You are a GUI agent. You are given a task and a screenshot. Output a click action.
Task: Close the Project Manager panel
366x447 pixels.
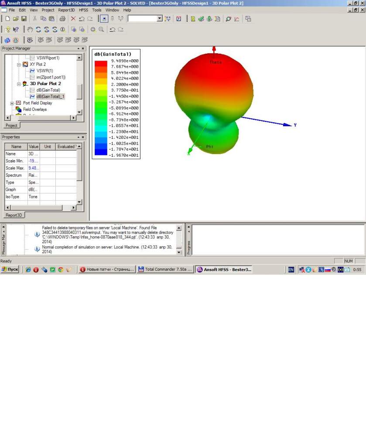[83, 48]
